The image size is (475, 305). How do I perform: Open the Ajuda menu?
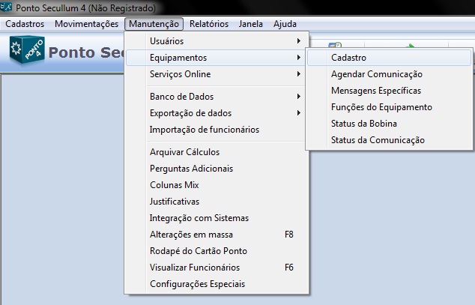285,24
